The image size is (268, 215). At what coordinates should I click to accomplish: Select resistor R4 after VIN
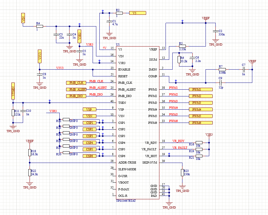[x=40, y=26]
